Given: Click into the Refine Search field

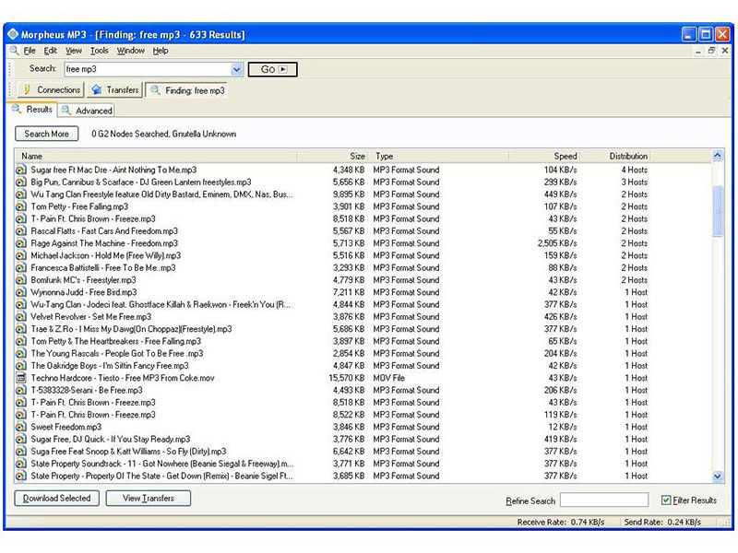Looking at the screenshot, I should click(x=604, y=500).
